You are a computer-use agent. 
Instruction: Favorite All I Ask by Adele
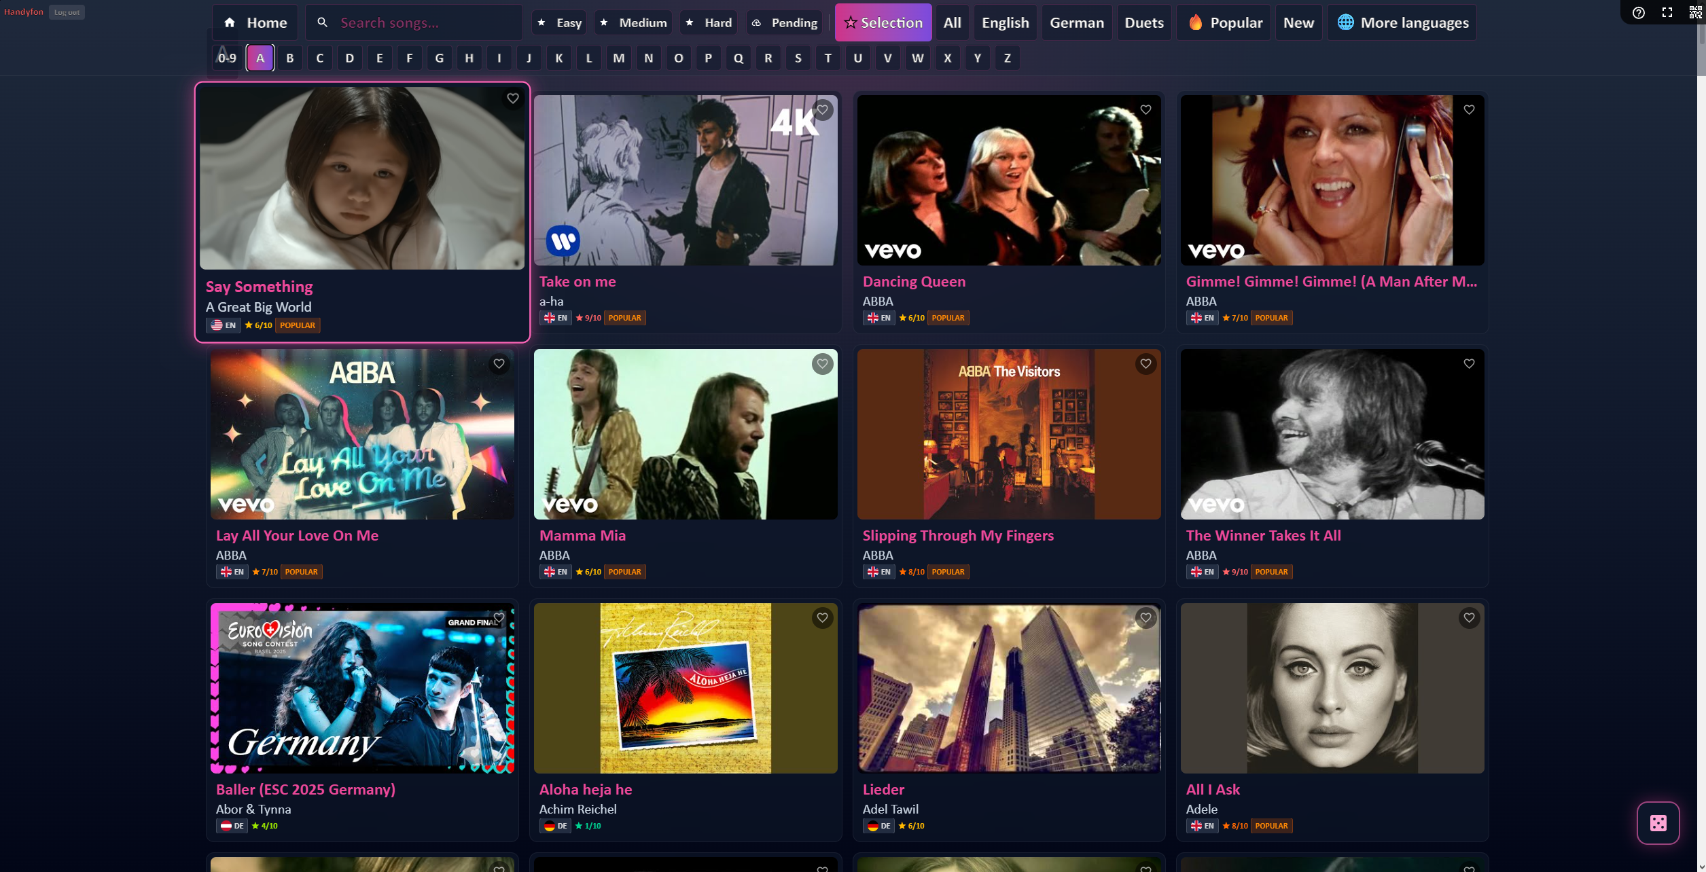(x=1469, y=618)
